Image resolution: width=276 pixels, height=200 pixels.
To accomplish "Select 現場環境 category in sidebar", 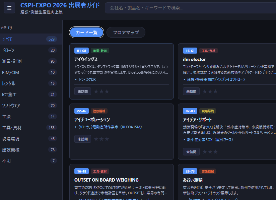I will [31, 139].
